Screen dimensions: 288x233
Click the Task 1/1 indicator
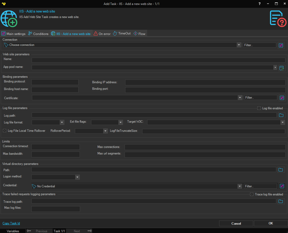click(x=59, y=231)
